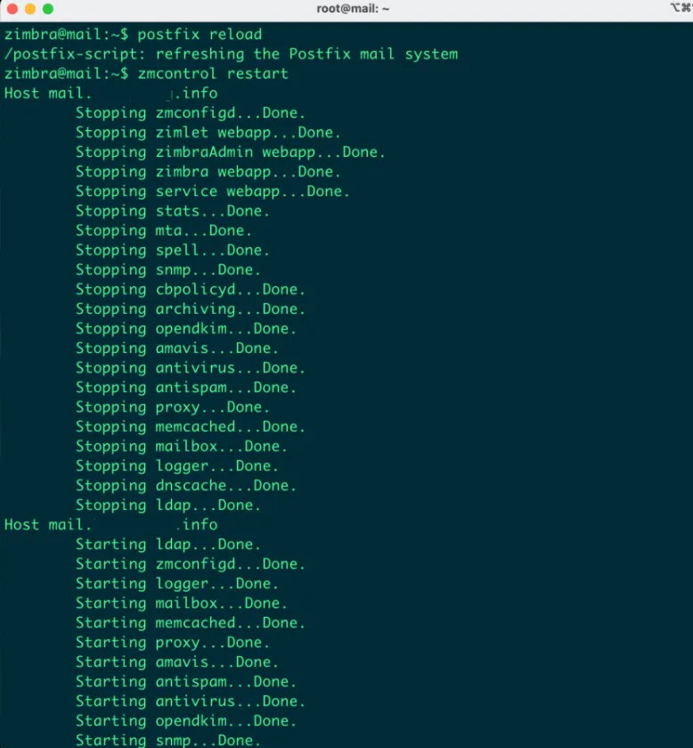Click the 'Starting antivirus' output line
The image size is (693, 748).
click(190, 702)
